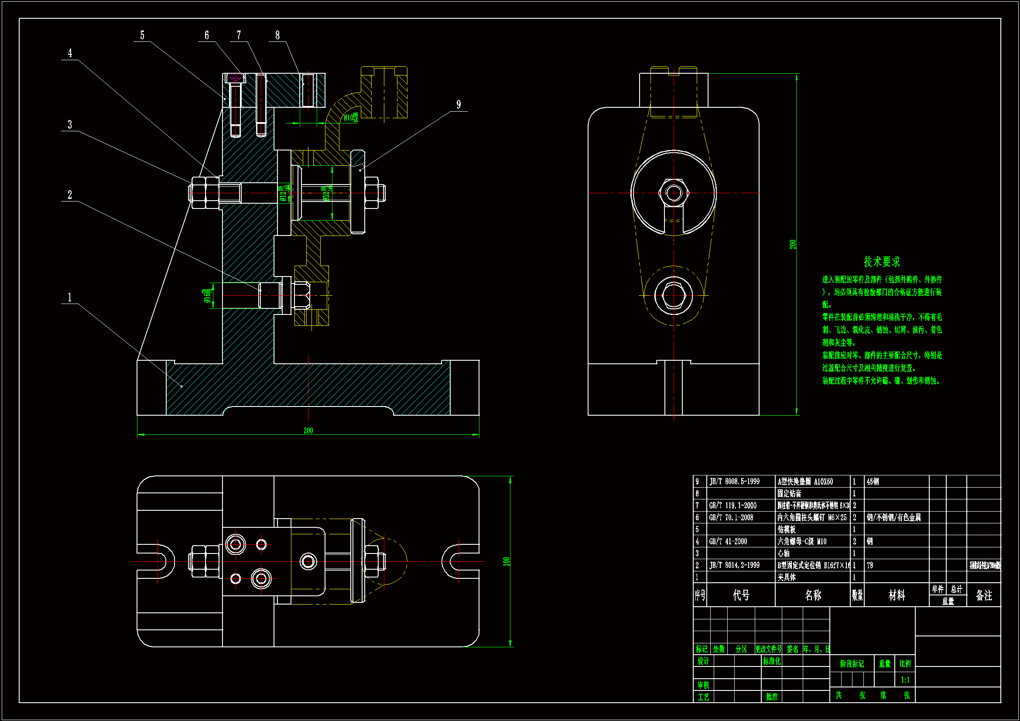The width and height of the screenshot is (1020, 721).
Task: Click the 技术要求 heading text
Action: [881, 262]
